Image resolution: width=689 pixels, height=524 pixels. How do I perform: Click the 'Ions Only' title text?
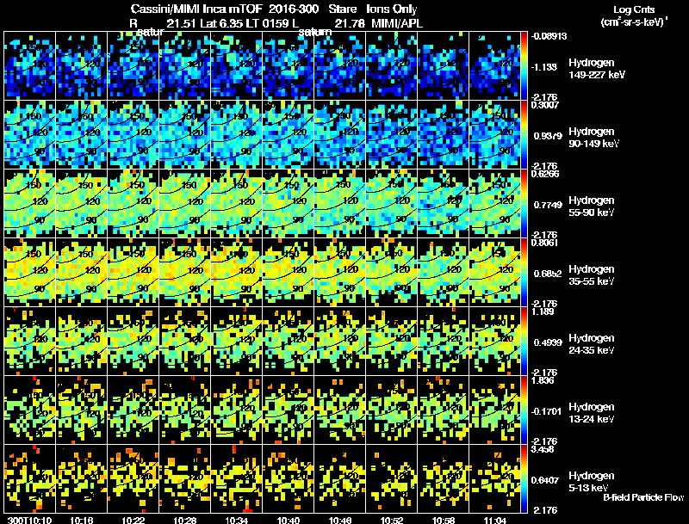392,9
